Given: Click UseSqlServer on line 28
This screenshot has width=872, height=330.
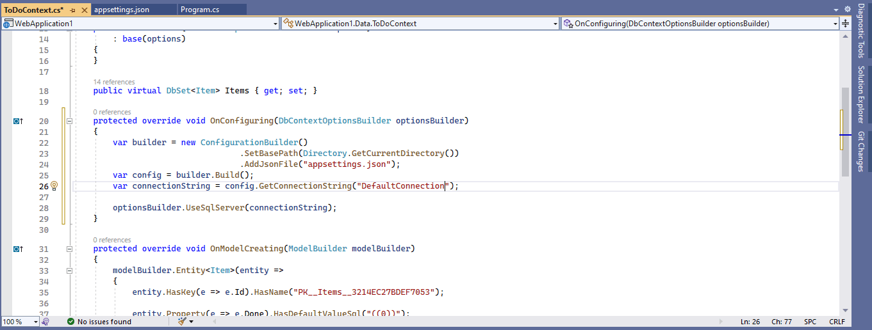Looking at the screenshot, I should point(215,208).
